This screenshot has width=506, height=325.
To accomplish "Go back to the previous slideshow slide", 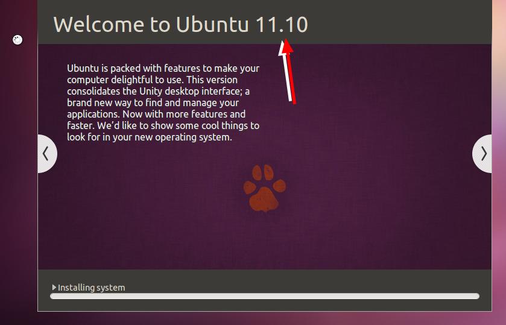I will point(46,154).
